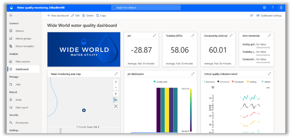Click the Device templates sidebar icon
The width and height of the screenshot is (292, 138).
pyautogui.click(x=11, y=46)
